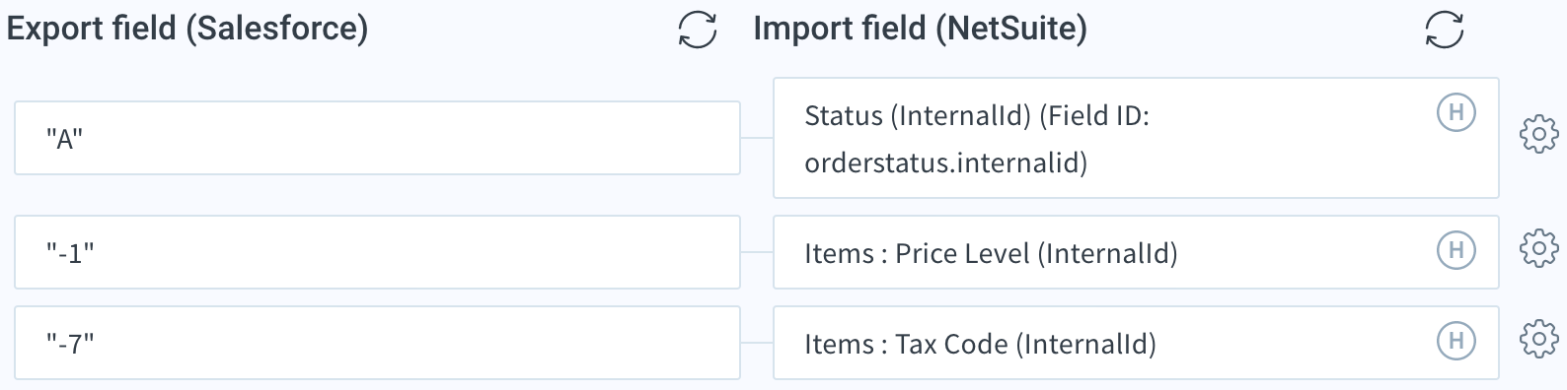Image resolution: width=1567 pixels, height=390 pixels.
Task: Select the Status (InternalId) import field
Action: 1136,138
